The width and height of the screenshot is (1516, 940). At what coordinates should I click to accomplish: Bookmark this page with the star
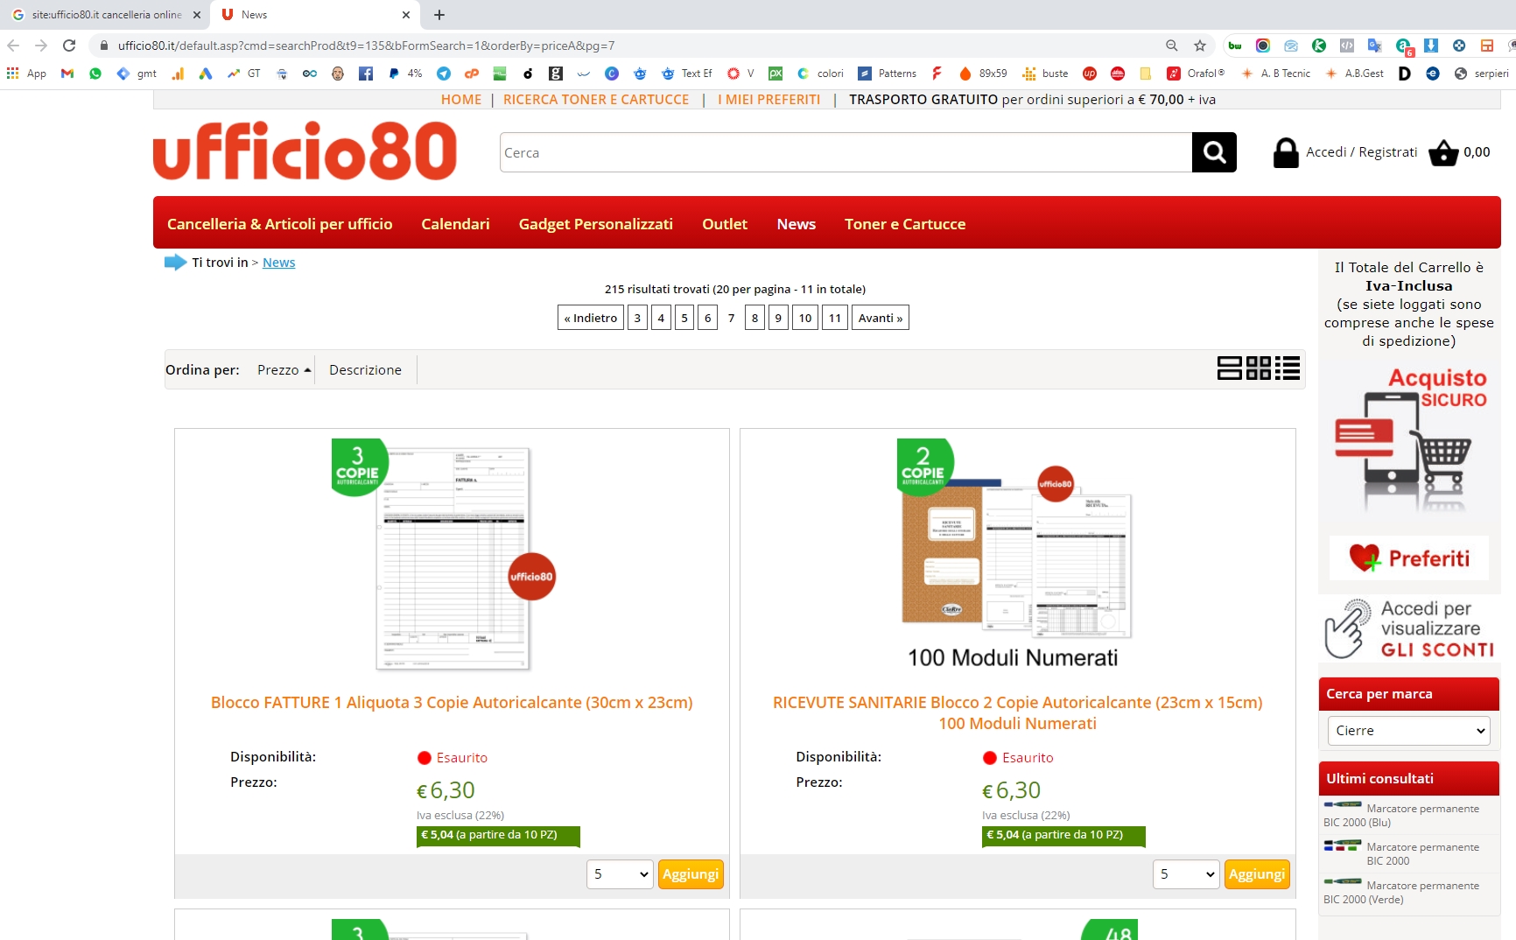[x=1200, y=46]
